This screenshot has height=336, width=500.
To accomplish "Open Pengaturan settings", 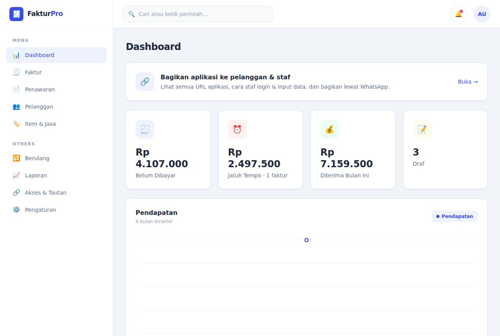I will (x=56, y=210).
